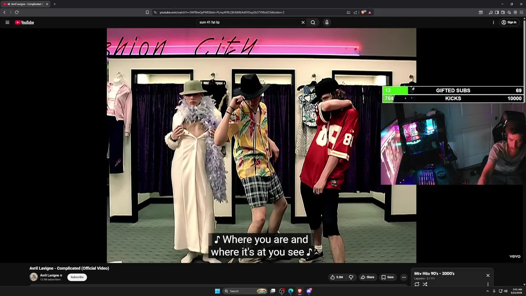The width and height of the screenshot is (526, 296).
Task: Open Task View on the taskbar
Action: (x=272, y=291)
